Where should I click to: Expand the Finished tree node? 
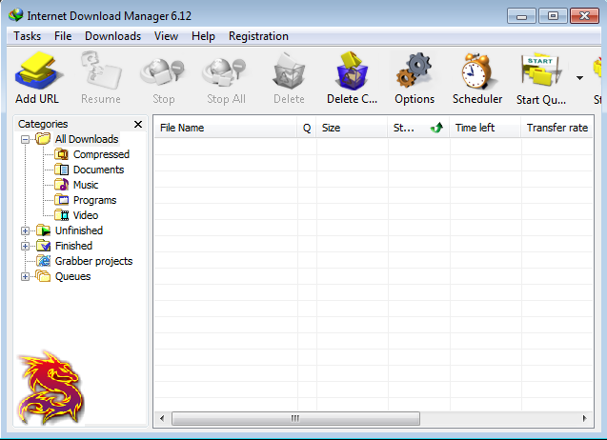(x=25, y=246)
